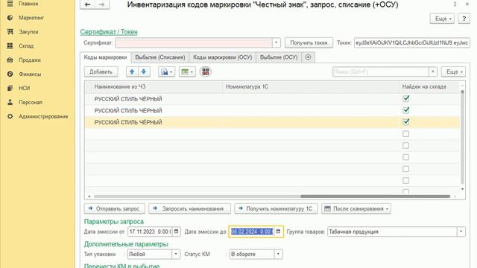This screenshot has width=477, height=268.
Task: Check the fourth empty-row checkbox
Action: tap(405, 169)
